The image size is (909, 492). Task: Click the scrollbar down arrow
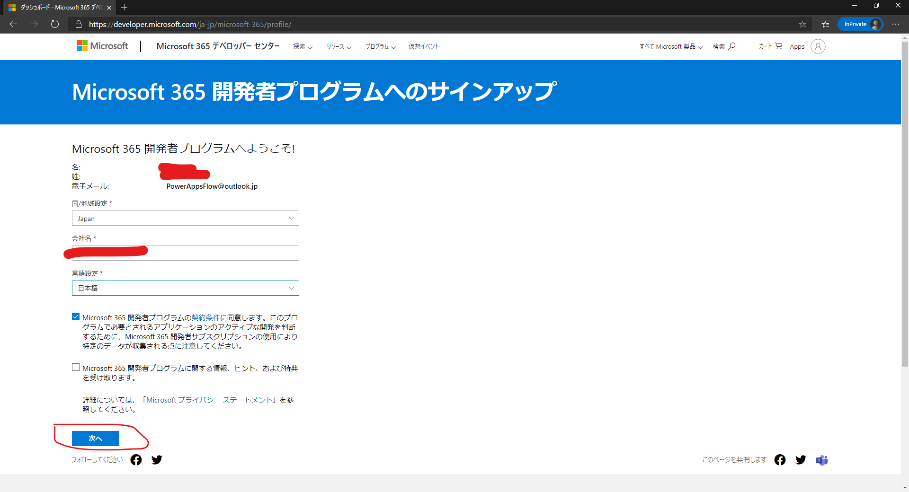coord(905,487)
